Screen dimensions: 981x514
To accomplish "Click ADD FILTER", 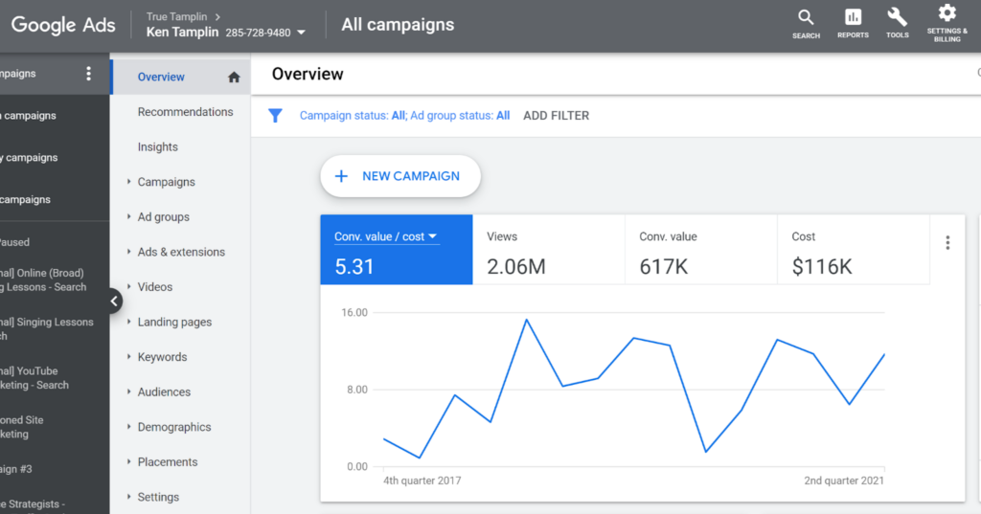I will (x=557, y=116).
